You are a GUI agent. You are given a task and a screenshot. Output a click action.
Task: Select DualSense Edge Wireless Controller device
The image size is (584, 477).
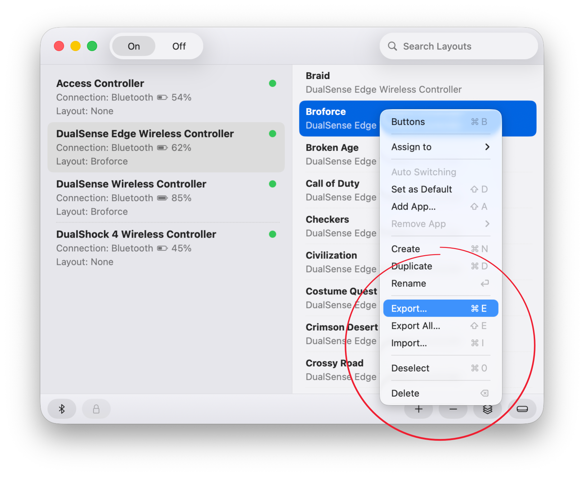tap(166, 147)
